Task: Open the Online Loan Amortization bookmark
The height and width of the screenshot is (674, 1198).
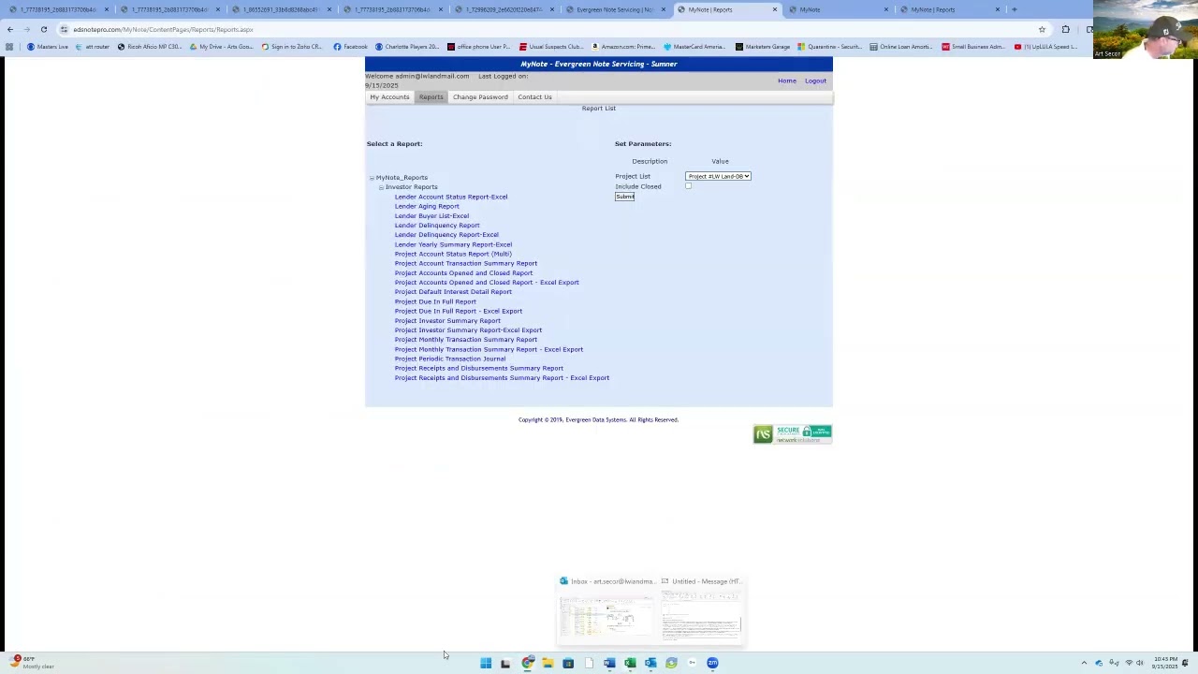Action: coord(900,46)
